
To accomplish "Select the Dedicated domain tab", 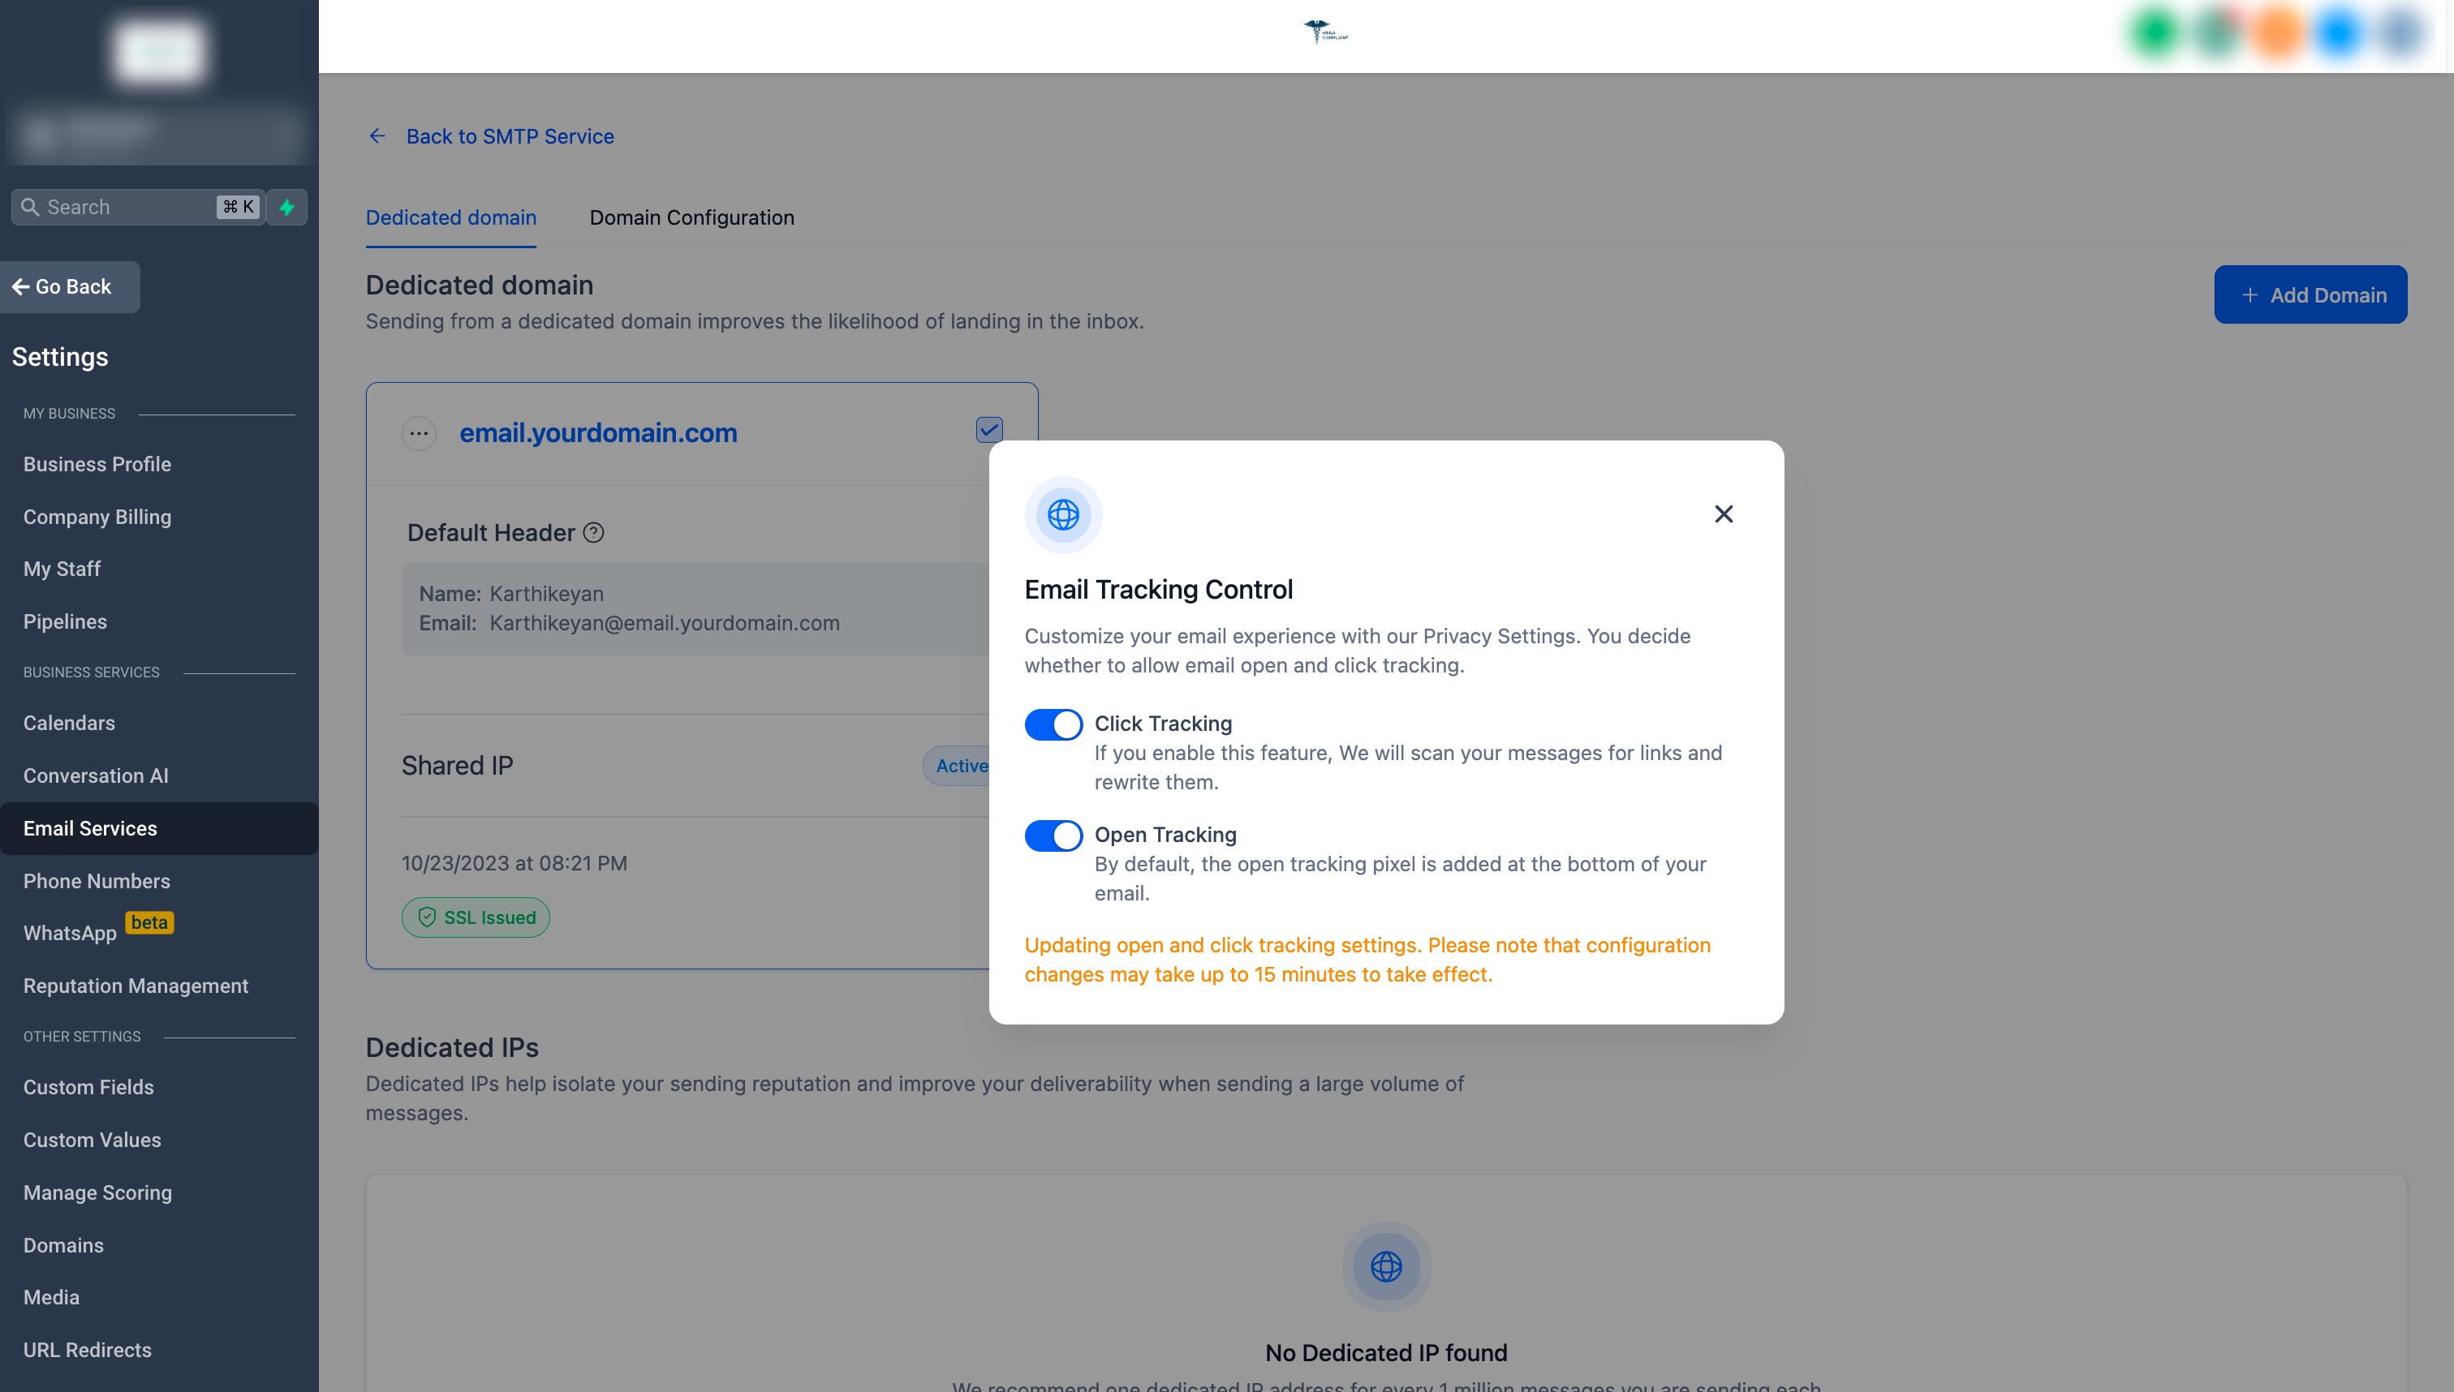I will [x=450, y=217].
